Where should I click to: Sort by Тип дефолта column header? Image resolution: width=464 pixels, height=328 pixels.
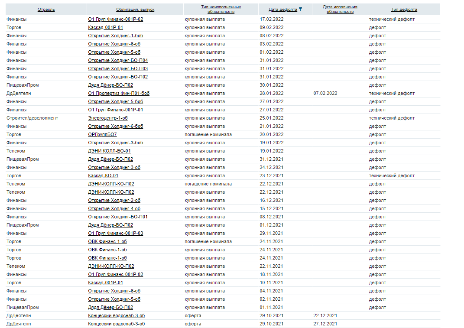point(404,10)
